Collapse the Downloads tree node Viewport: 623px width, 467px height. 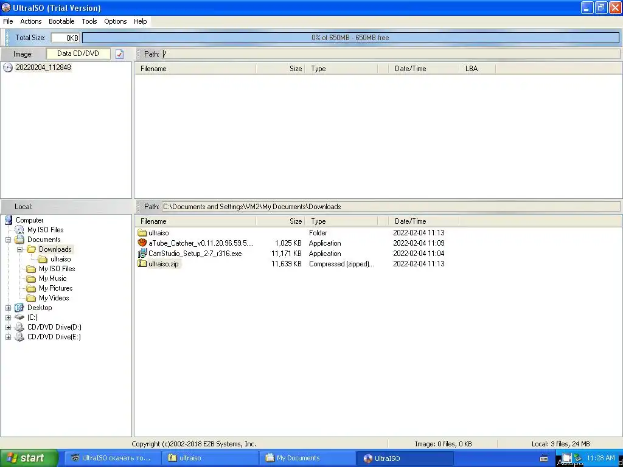[x=19, y=249]
